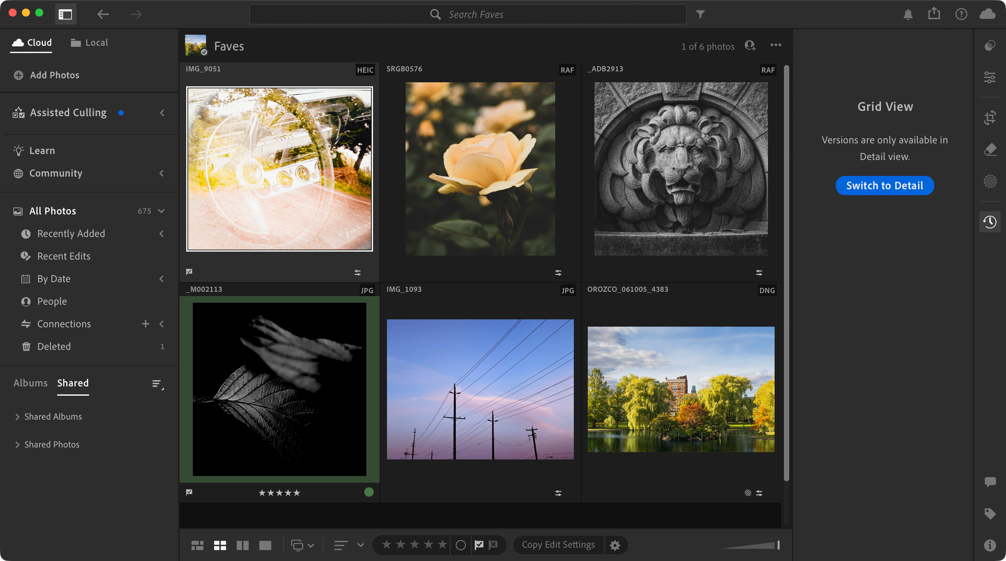Toggle the left panel sidebar button
This screenshot has width=1006, height=561.
click(66, 14)
